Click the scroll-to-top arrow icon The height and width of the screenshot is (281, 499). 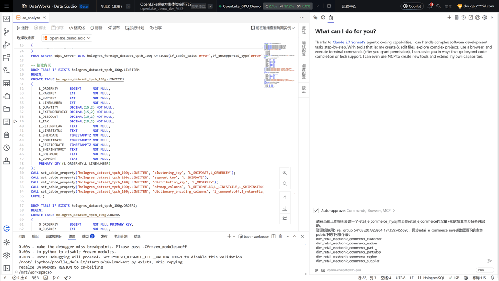(x=285, y=197)
